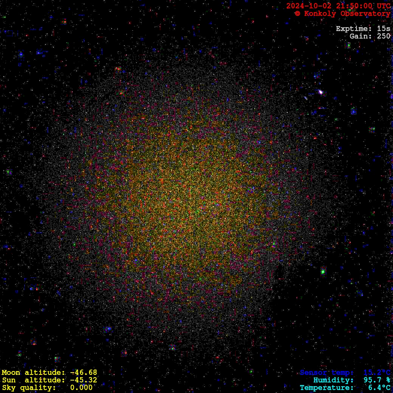Click the bright green dot at lower right
The width and height of the screenshot is (393, 393).
pos(323,271)
